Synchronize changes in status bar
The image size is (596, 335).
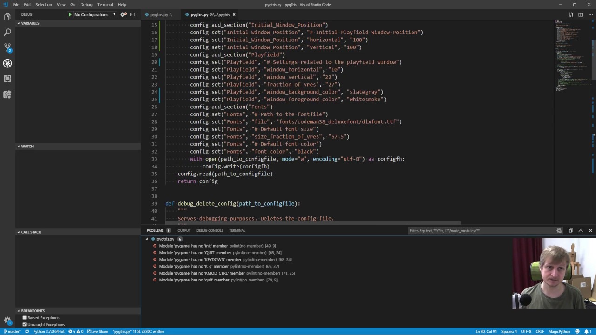tap(27, 331)
